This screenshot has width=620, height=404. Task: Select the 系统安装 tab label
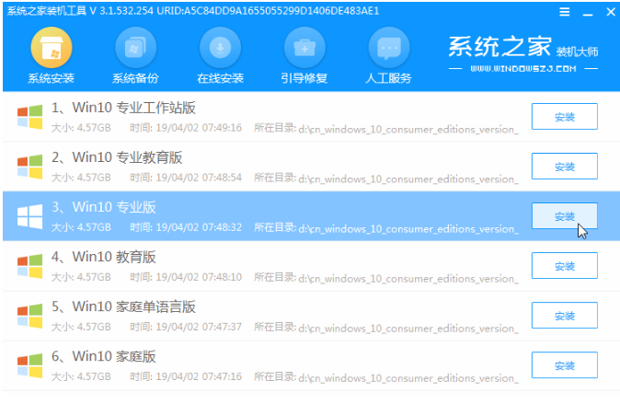coord(51,78)
